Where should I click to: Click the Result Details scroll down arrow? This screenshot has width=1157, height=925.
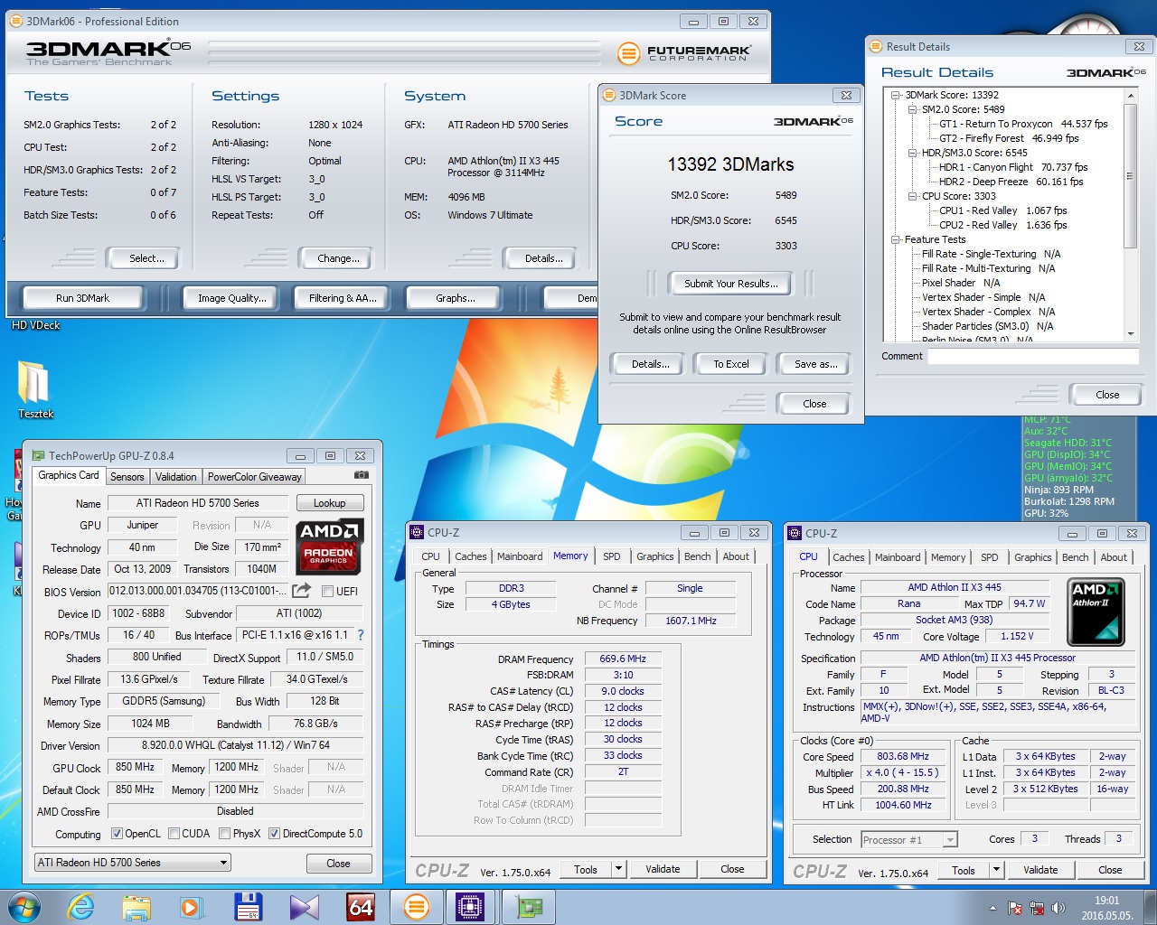pyautogui.click(x=1130, y=334)
